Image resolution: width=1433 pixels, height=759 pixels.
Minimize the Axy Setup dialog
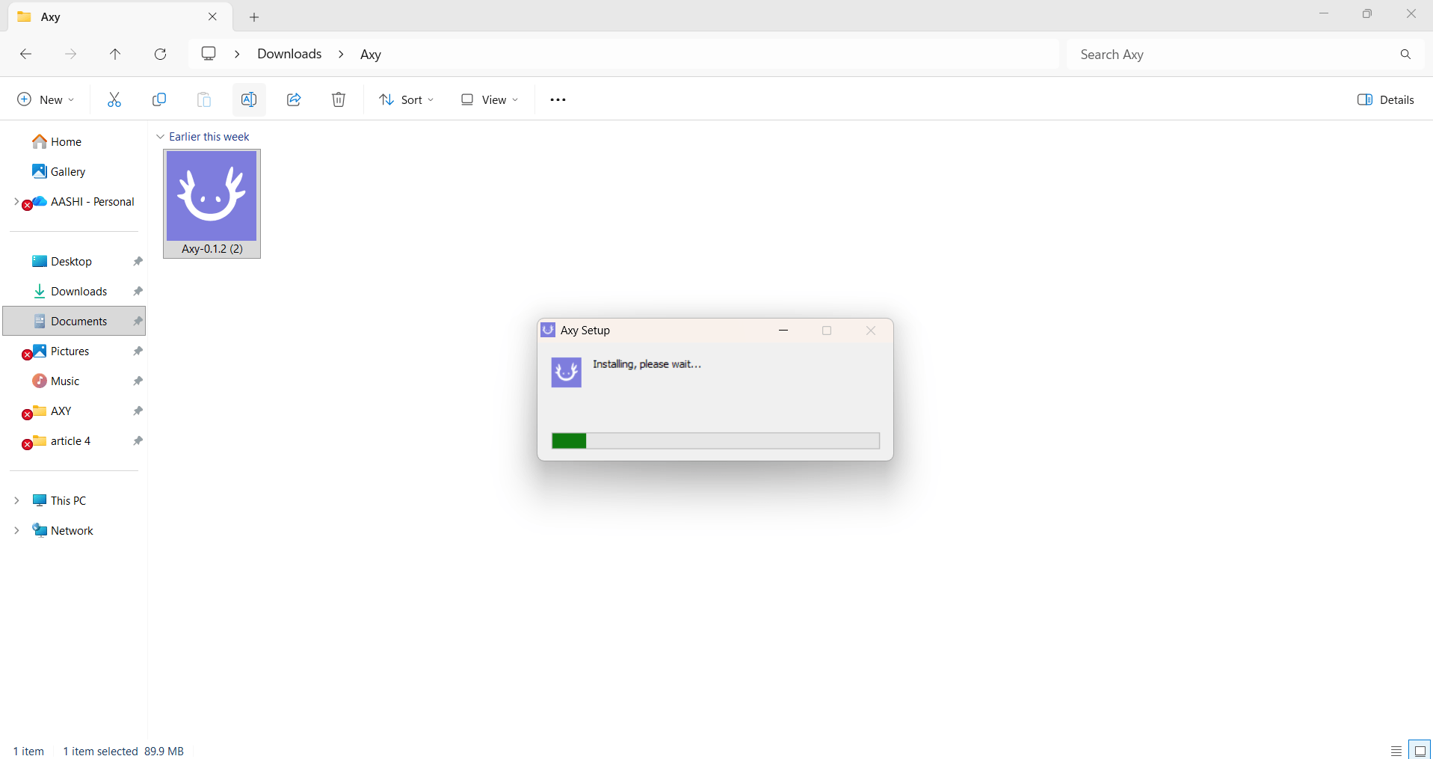(x=783, y=331)
